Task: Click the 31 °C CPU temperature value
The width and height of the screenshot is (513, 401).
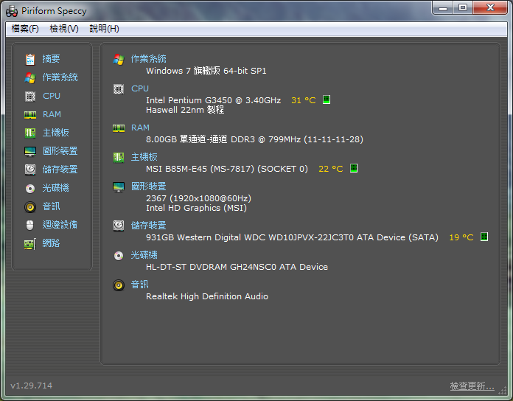Action: click(304, 100)
